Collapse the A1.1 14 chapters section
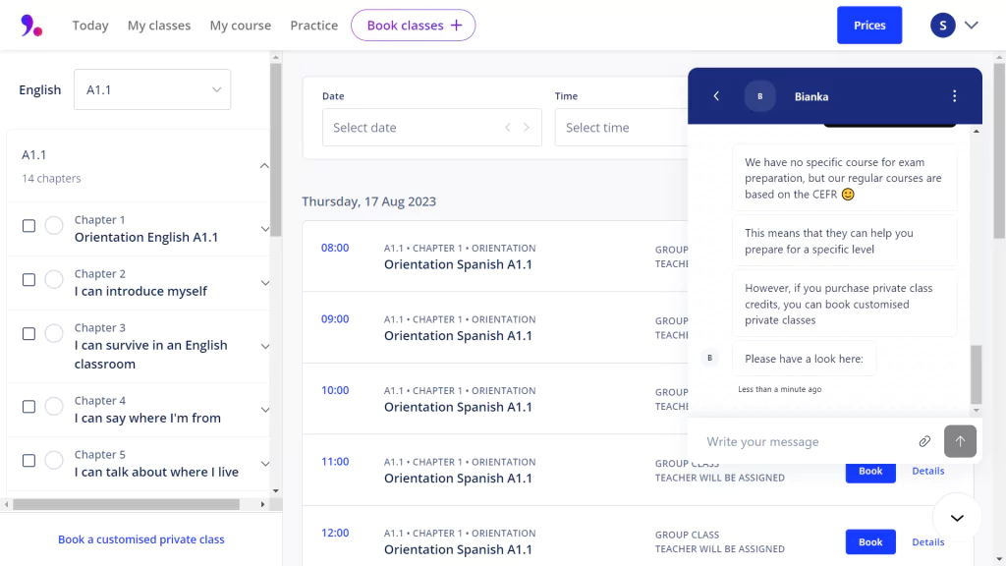The image size is (1006, 566). 264,165
